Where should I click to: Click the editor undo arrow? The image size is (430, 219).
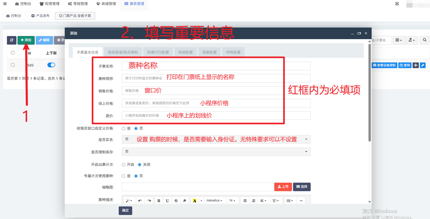click(140, 201)
